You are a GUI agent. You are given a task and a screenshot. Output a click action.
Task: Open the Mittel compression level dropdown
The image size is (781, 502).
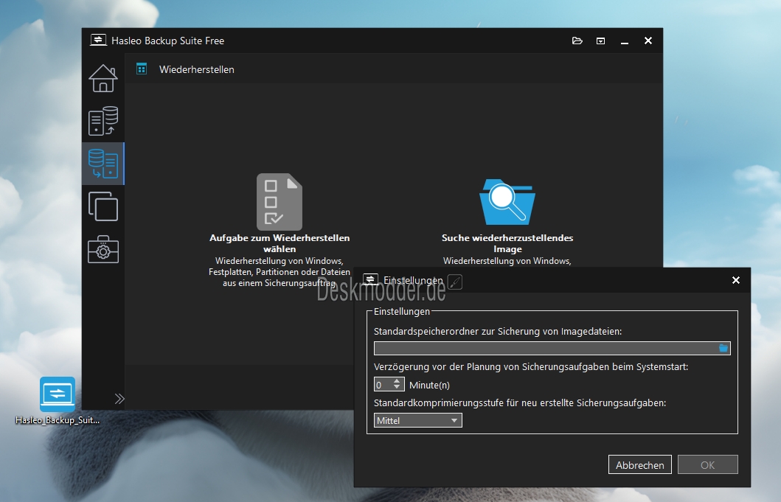coord(418,420)
